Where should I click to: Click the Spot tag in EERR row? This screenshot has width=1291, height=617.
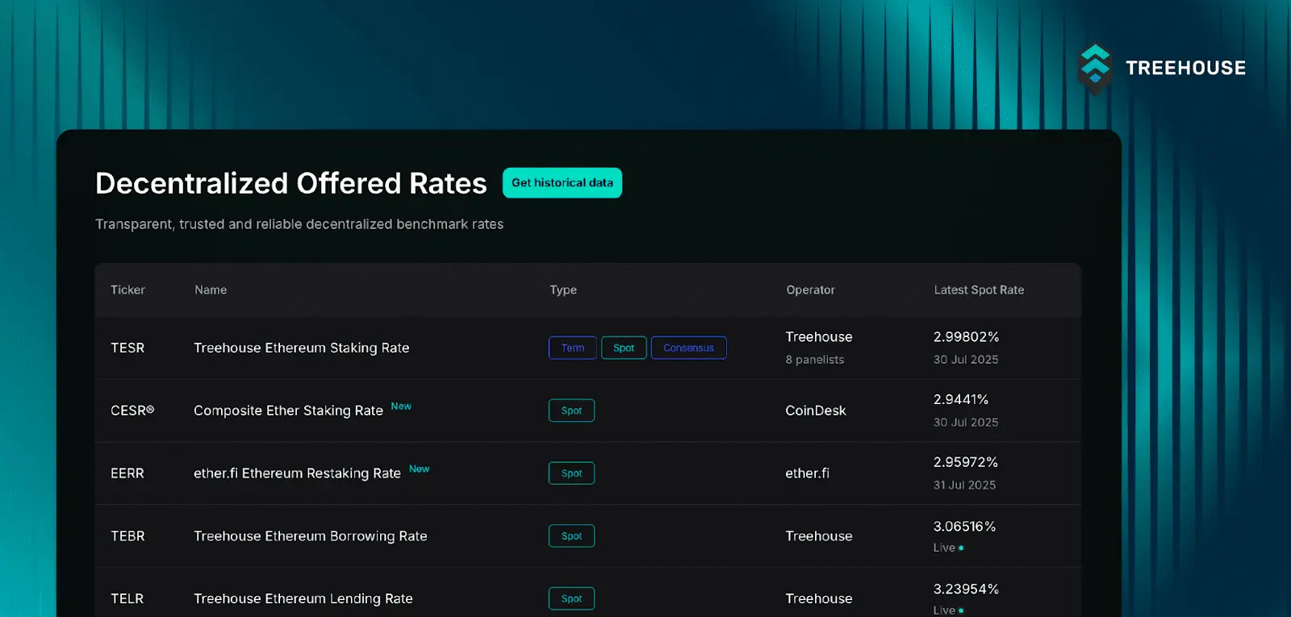pyautogui.click(x=571, y=473)
